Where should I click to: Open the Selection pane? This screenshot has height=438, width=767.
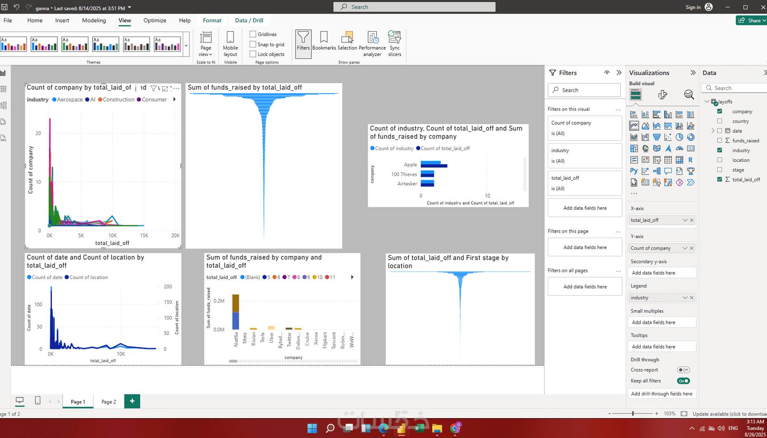tap(347, 41)
